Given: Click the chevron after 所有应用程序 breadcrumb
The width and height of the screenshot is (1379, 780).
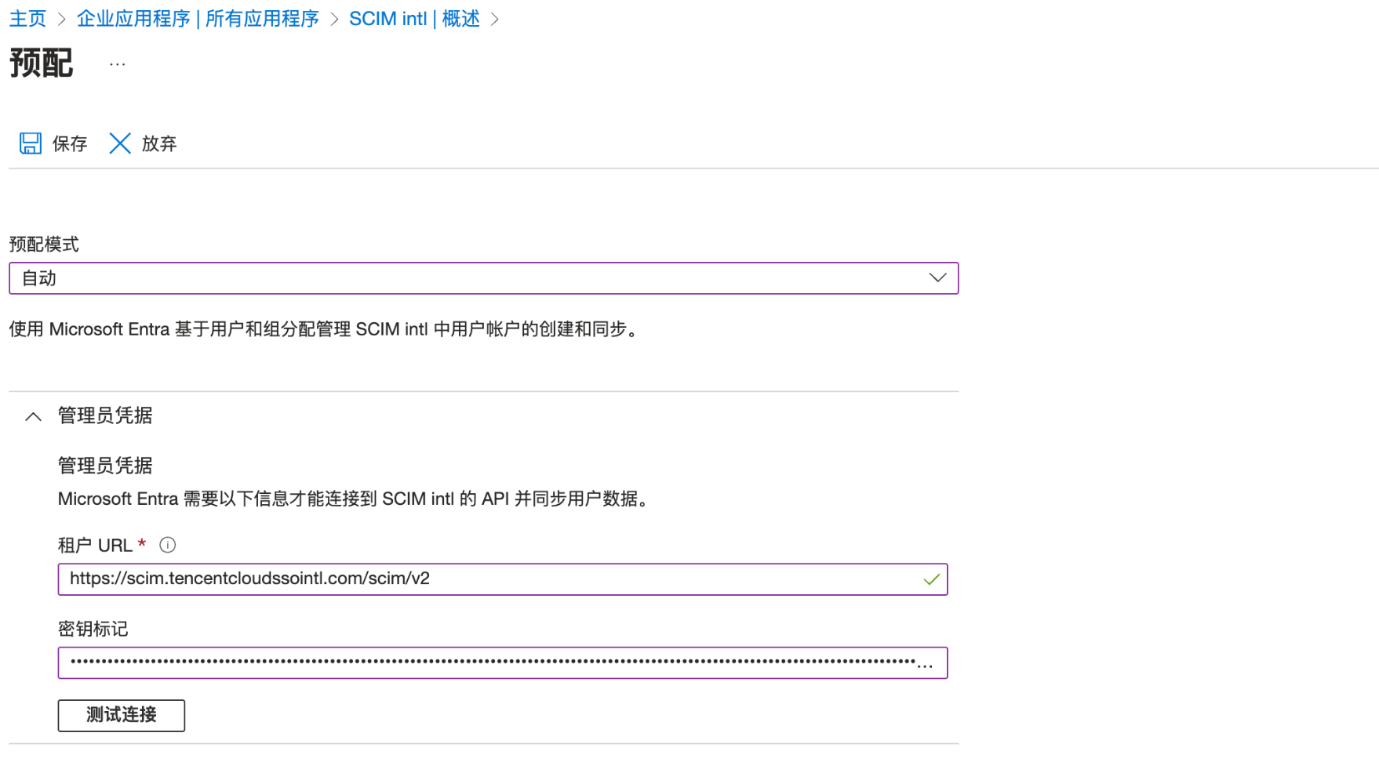Looking at the screenshot, I should tap(334, 19).
